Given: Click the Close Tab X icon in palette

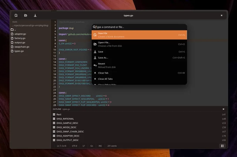Looking at the screenshot, I should [x=95, y=73].
